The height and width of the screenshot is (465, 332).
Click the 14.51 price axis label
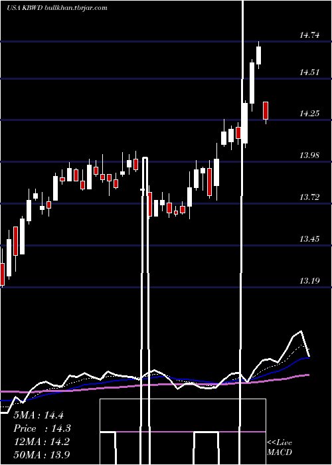309,72
